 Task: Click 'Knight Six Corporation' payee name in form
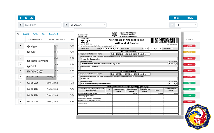[90, 59]
